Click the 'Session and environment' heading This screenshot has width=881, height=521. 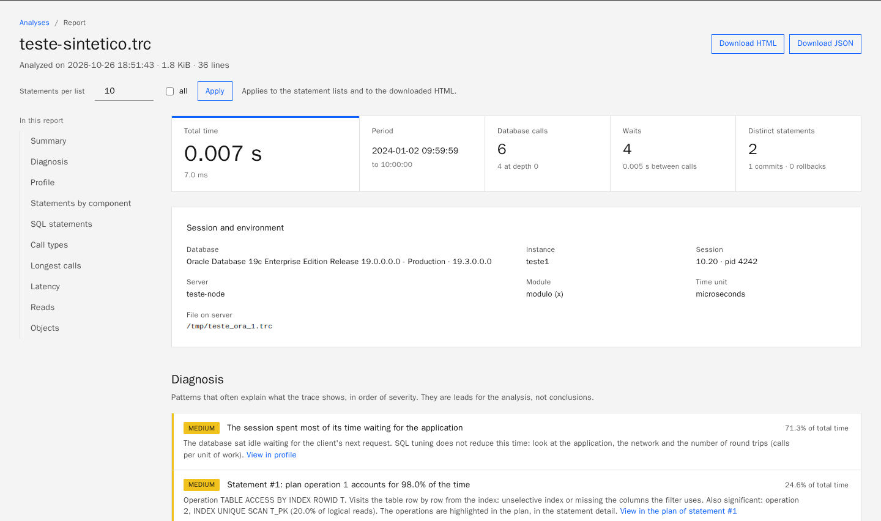point(235,227)
